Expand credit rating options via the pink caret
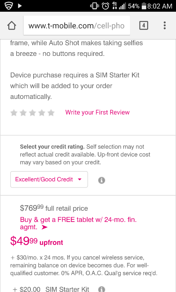 point(80,179)
